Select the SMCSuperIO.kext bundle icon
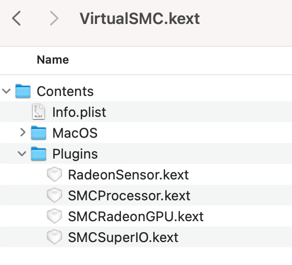The width and height of the screenshot is (292, 265). click(x=54, y=237)
